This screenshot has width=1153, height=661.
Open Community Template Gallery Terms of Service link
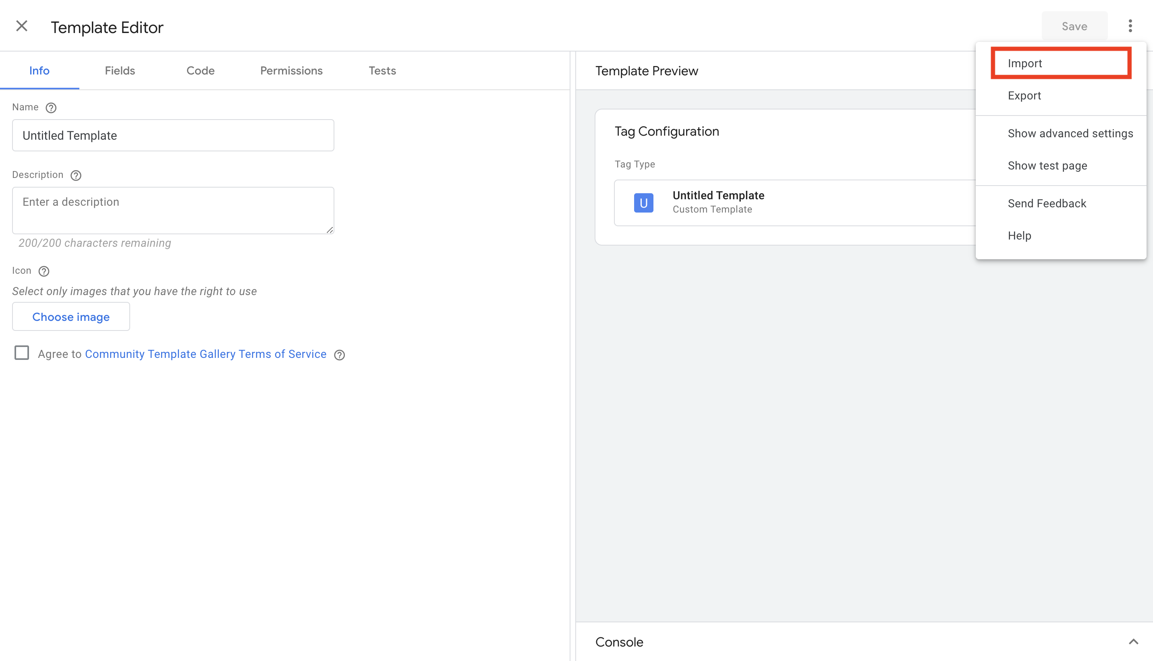click(205, 354)
